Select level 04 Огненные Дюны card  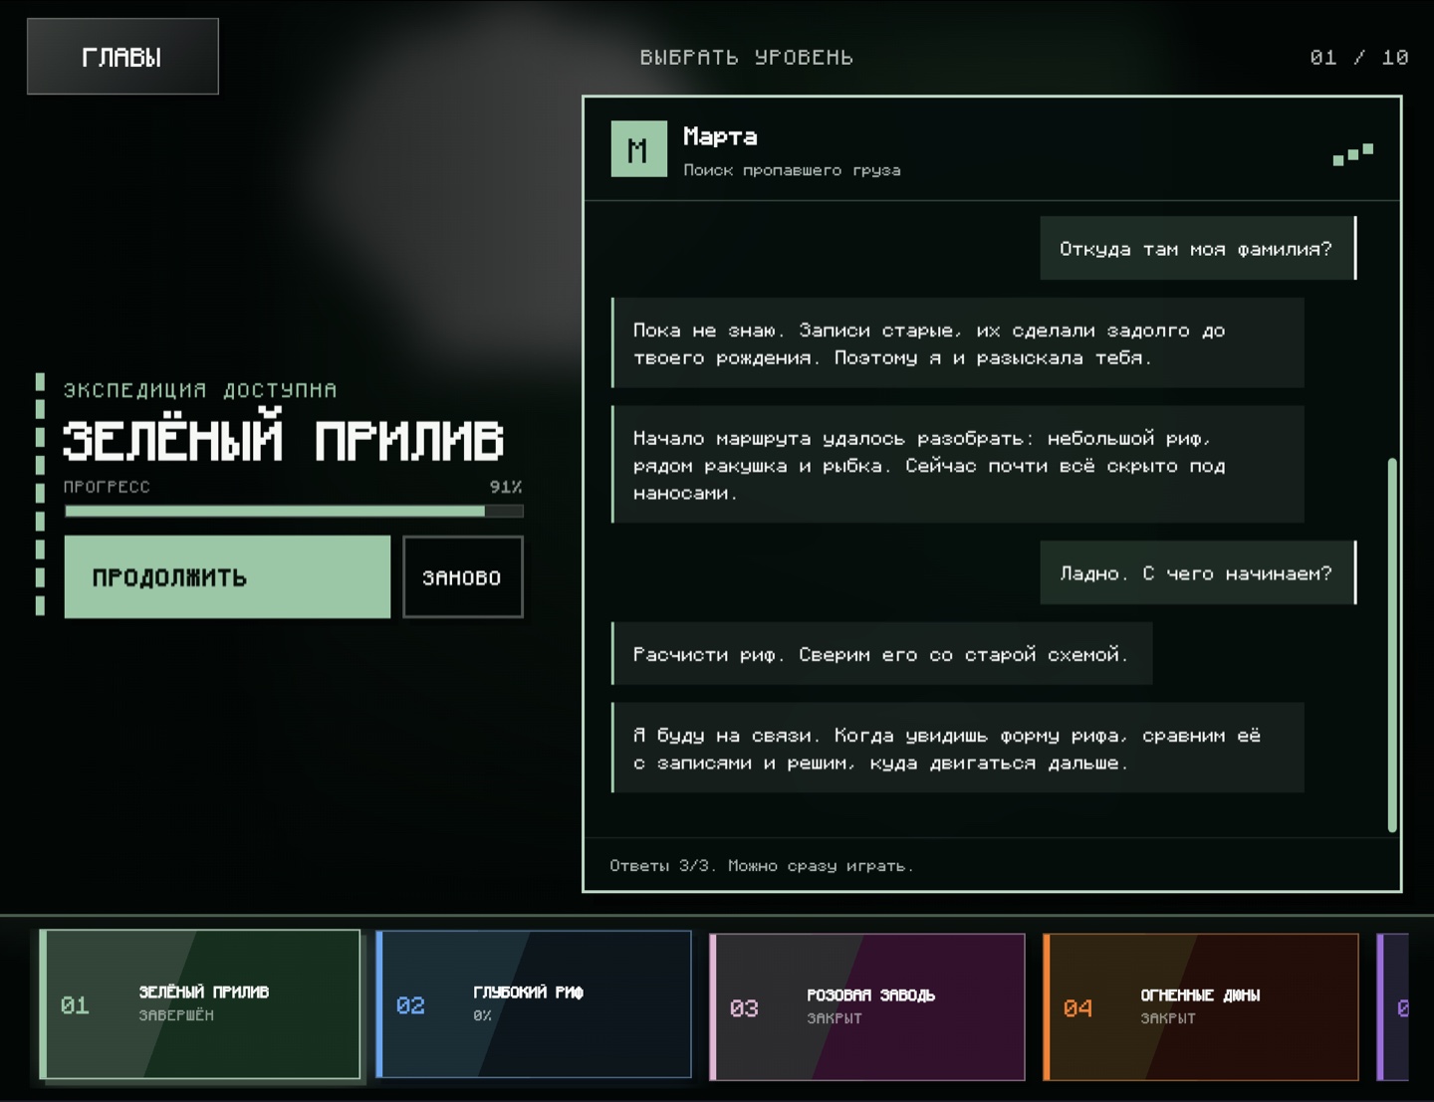[1201, 1007]
